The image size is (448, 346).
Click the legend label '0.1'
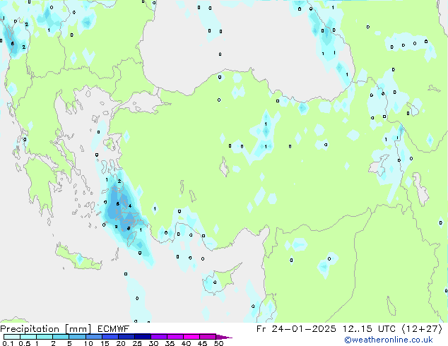[x=8, y=343]
